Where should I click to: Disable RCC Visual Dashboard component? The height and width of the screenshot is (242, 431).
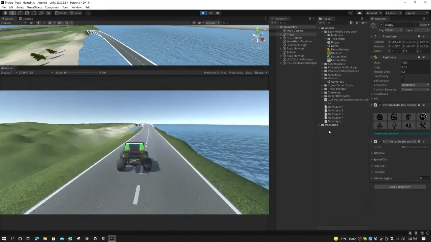(x=380, y=142)
